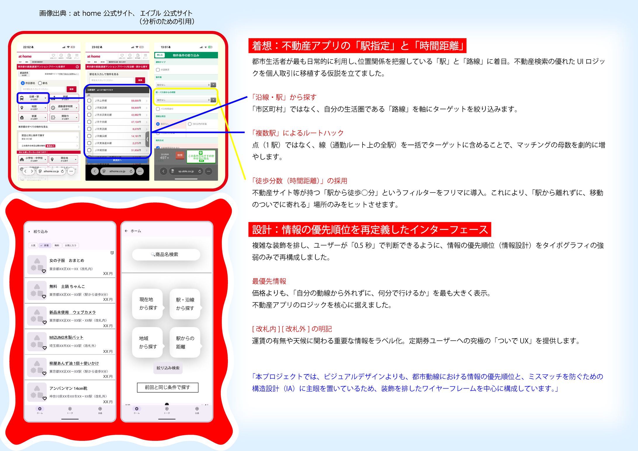Image resolution: width=638 pixels, height=451 pixels.
Task: Click info icon in red 東京都の賃貸 title bar
Action: (77, 67)
